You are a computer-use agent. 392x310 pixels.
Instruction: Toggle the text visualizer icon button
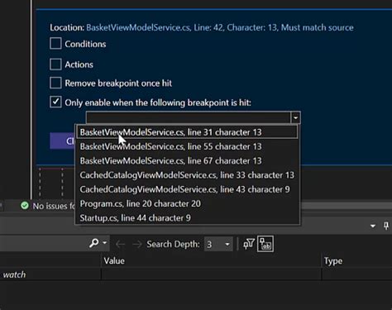click(x=265, y=244)
